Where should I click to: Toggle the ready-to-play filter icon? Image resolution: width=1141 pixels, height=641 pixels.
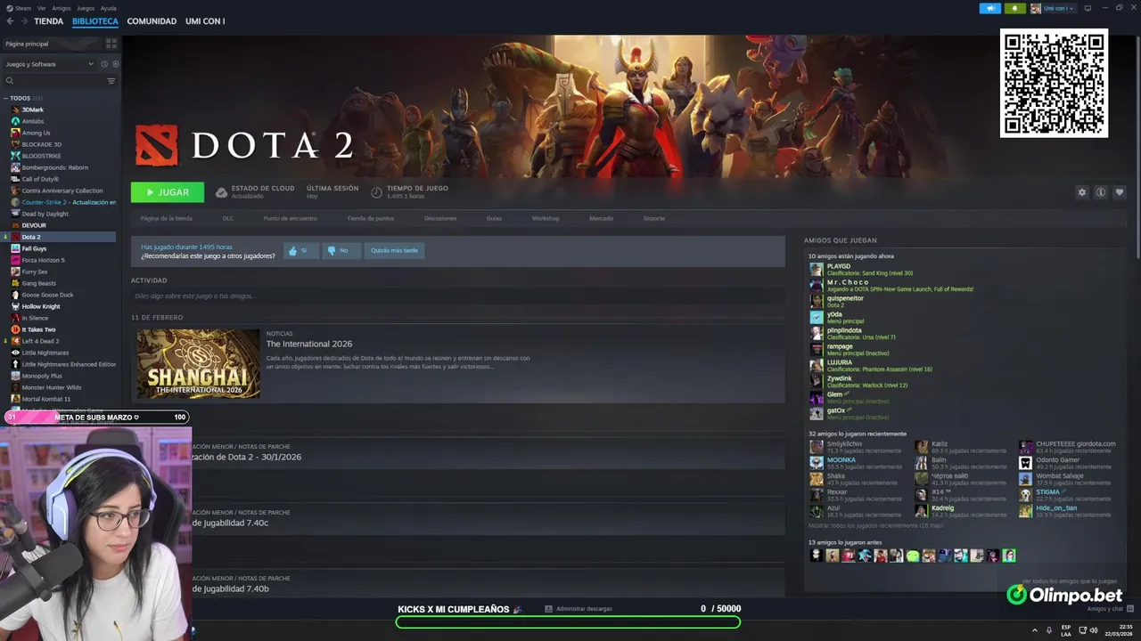coord(115,64)
